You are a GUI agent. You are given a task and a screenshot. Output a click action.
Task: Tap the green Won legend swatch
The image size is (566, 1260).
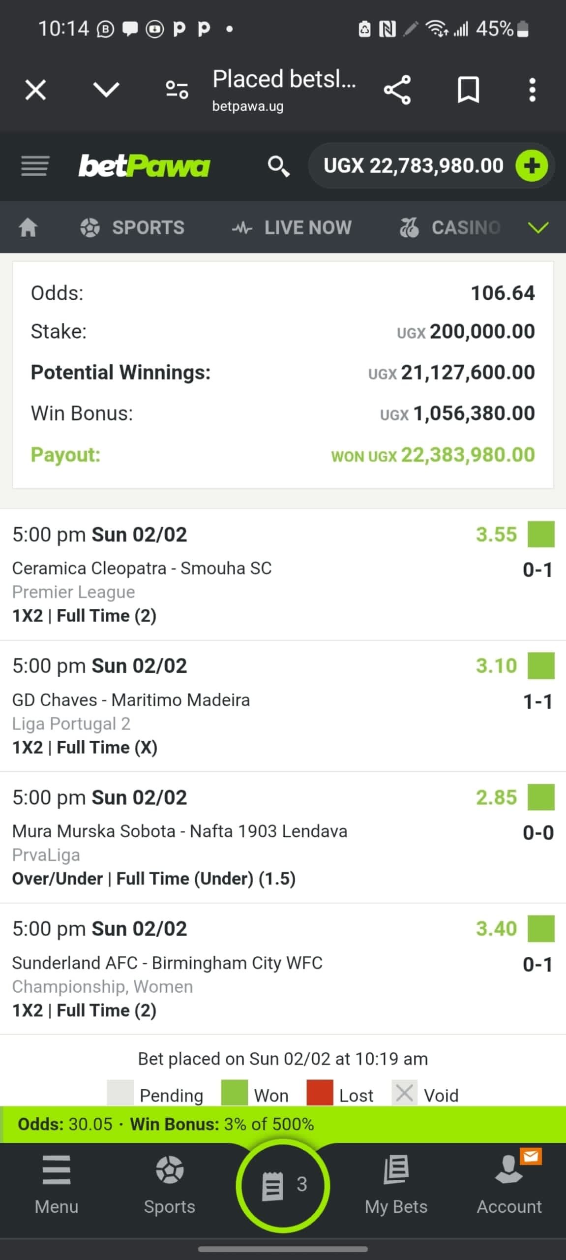[234, 1093]
